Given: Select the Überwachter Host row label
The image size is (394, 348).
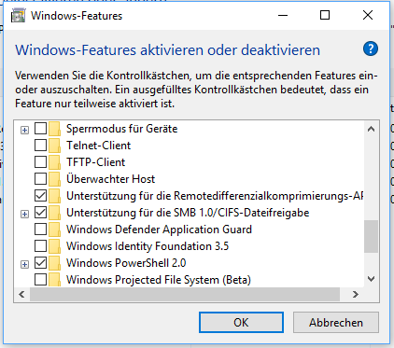Looking at the screenshot, I should point(110,179).
